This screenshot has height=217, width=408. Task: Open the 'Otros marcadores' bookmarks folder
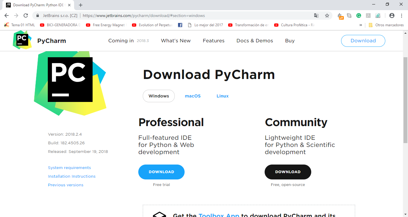point(386,25)
